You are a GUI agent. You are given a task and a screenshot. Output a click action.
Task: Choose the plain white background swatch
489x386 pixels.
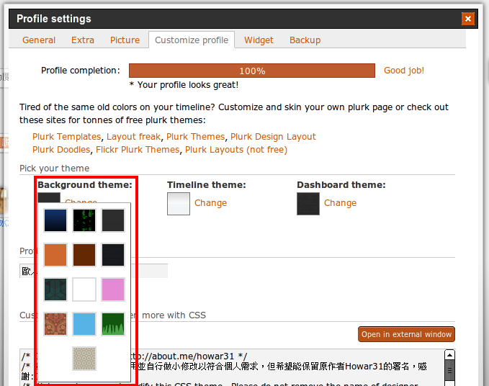pyautogui.click(x=84, y=289)
